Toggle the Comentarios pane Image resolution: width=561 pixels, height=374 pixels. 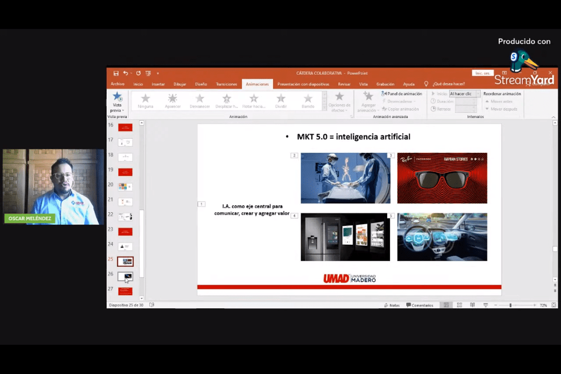point(420,305)
